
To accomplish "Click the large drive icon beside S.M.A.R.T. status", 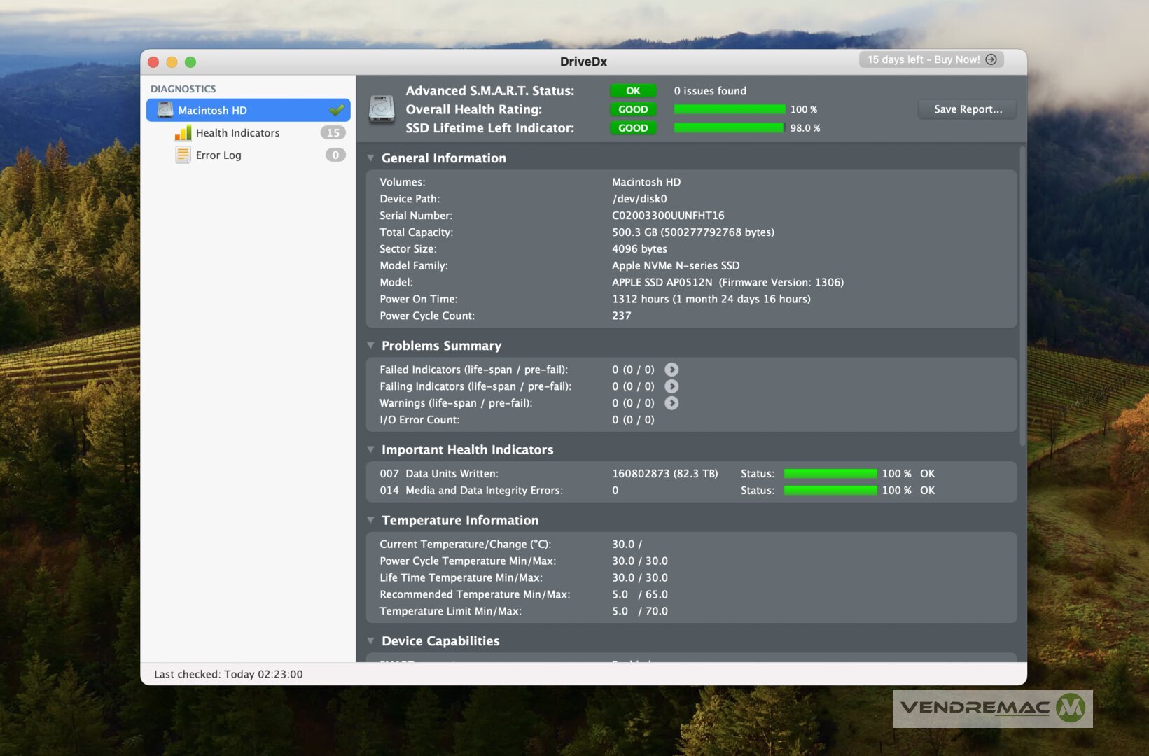I will point(382,110).
